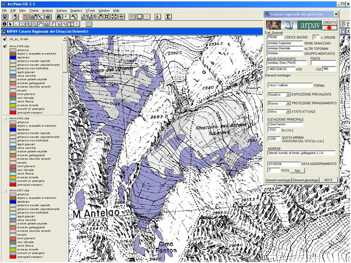Select the Zoom Out magnifier tool
The height and width of the screenshot is (263, 351).
35,24
